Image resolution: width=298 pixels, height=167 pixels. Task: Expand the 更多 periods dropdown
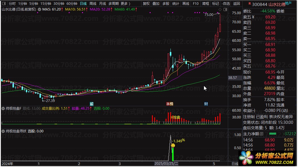126,4
